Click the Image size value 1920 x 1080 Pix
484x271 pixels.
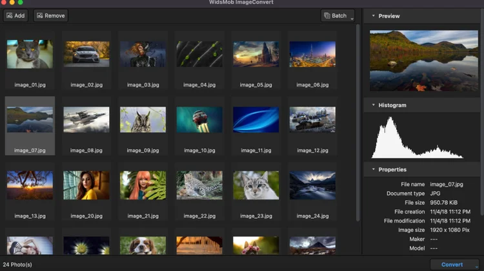450,230
